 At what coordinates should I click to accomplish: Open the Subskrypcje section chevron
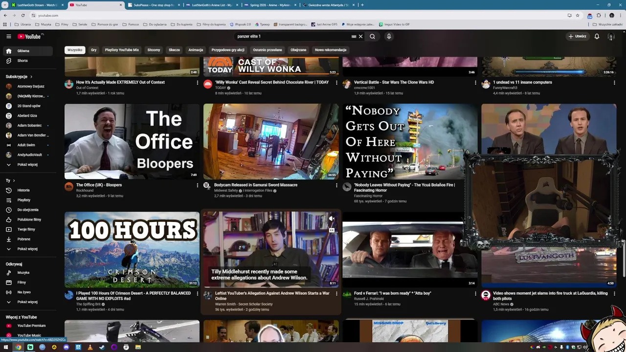click(x=31, y=77)
